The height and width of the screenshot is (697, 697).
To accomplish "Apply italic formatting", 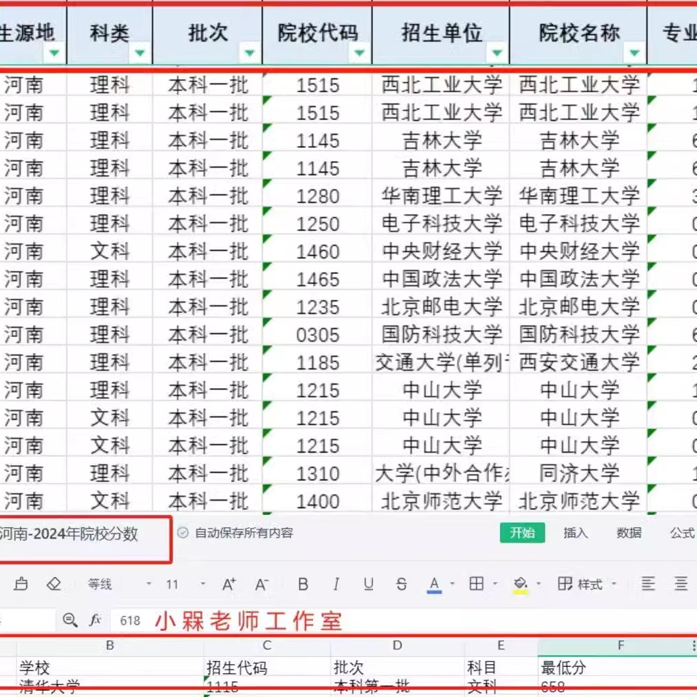I will (x=336, y=584).
